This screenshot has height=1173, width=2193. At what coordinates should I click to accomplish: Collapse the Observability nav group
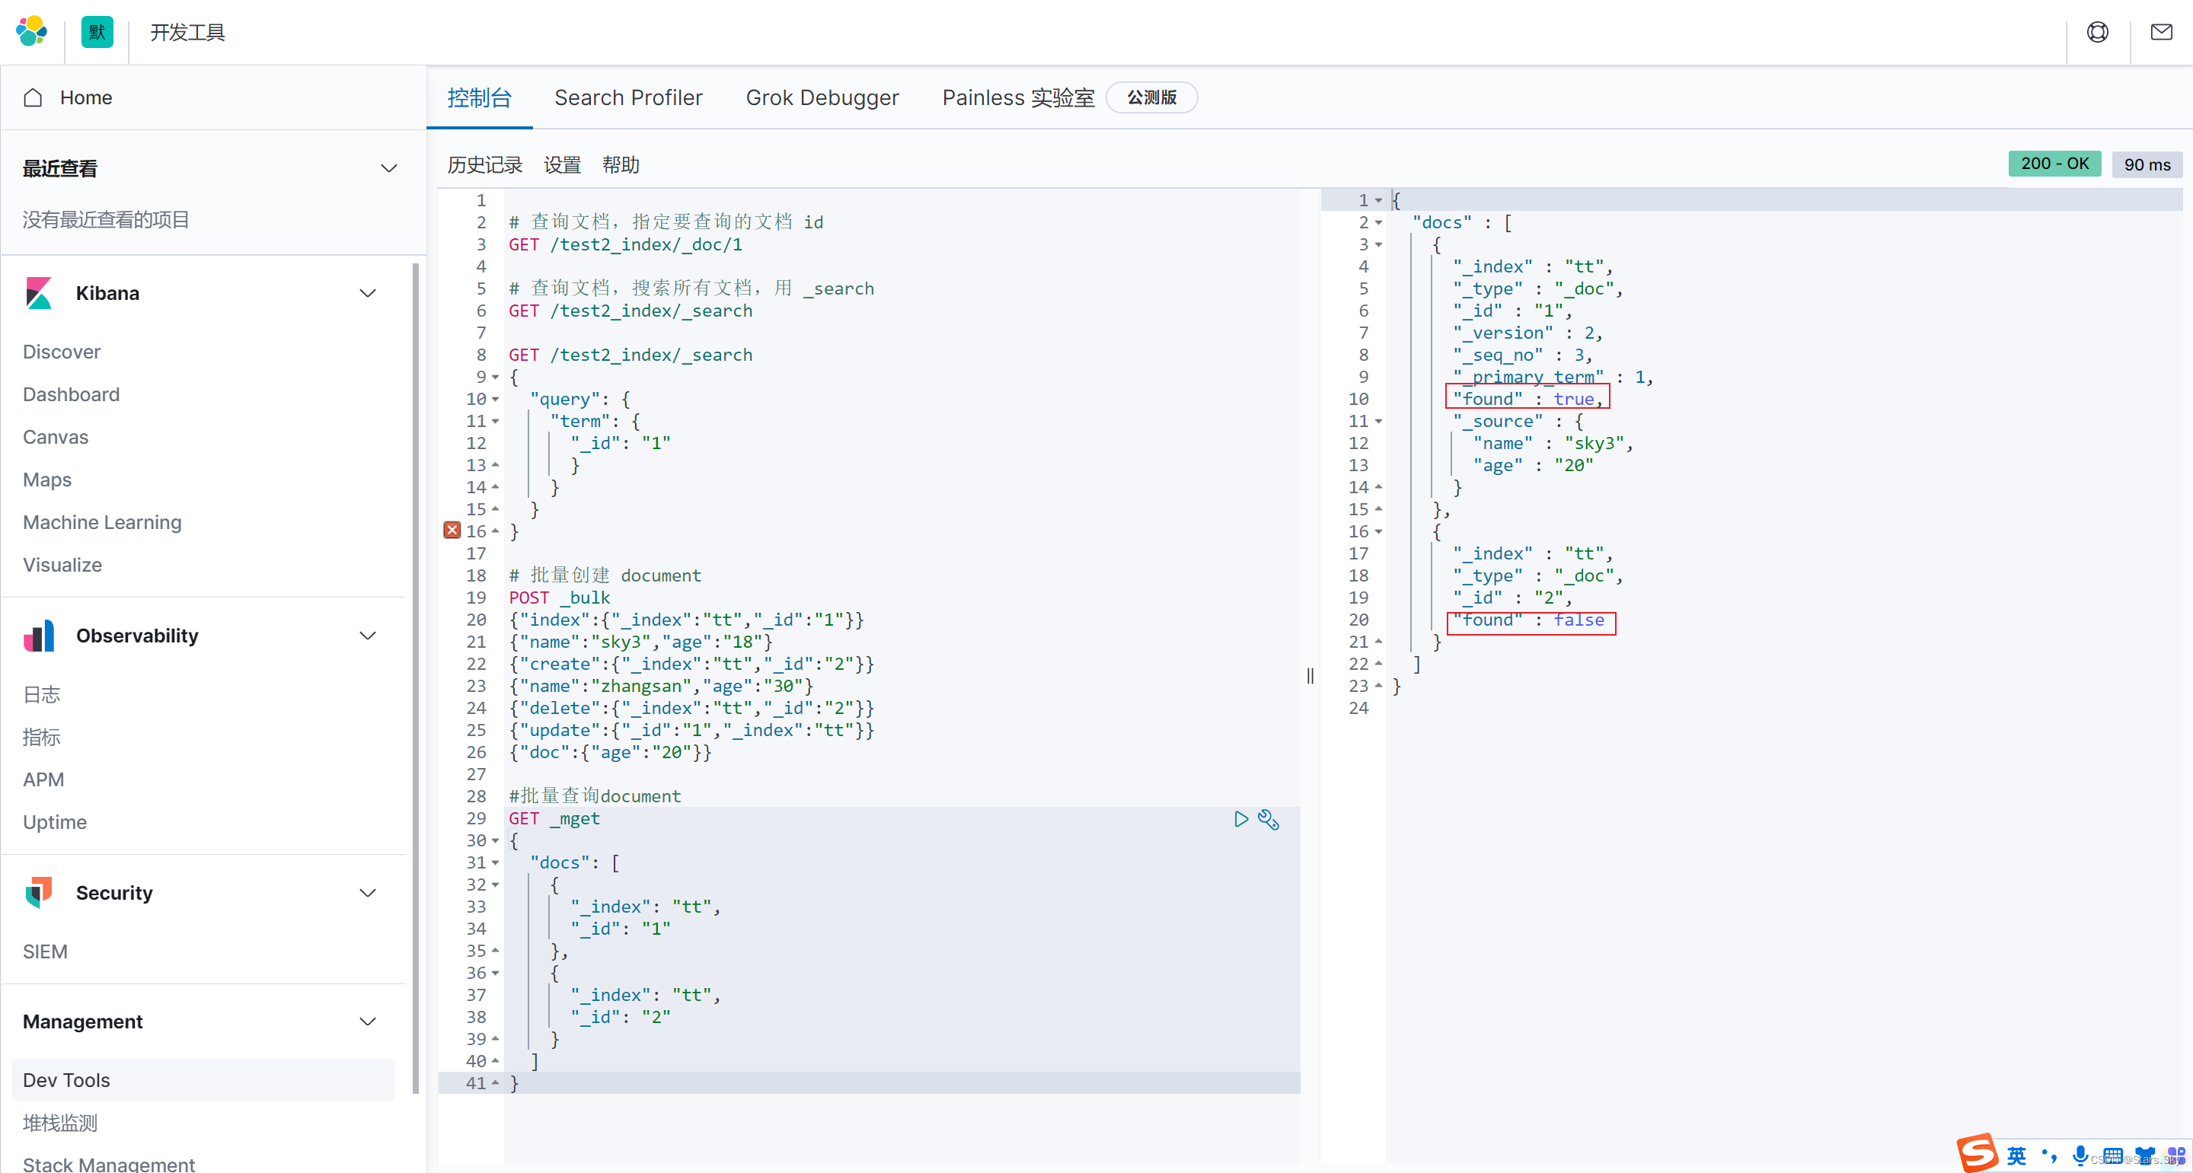(368, 636)
